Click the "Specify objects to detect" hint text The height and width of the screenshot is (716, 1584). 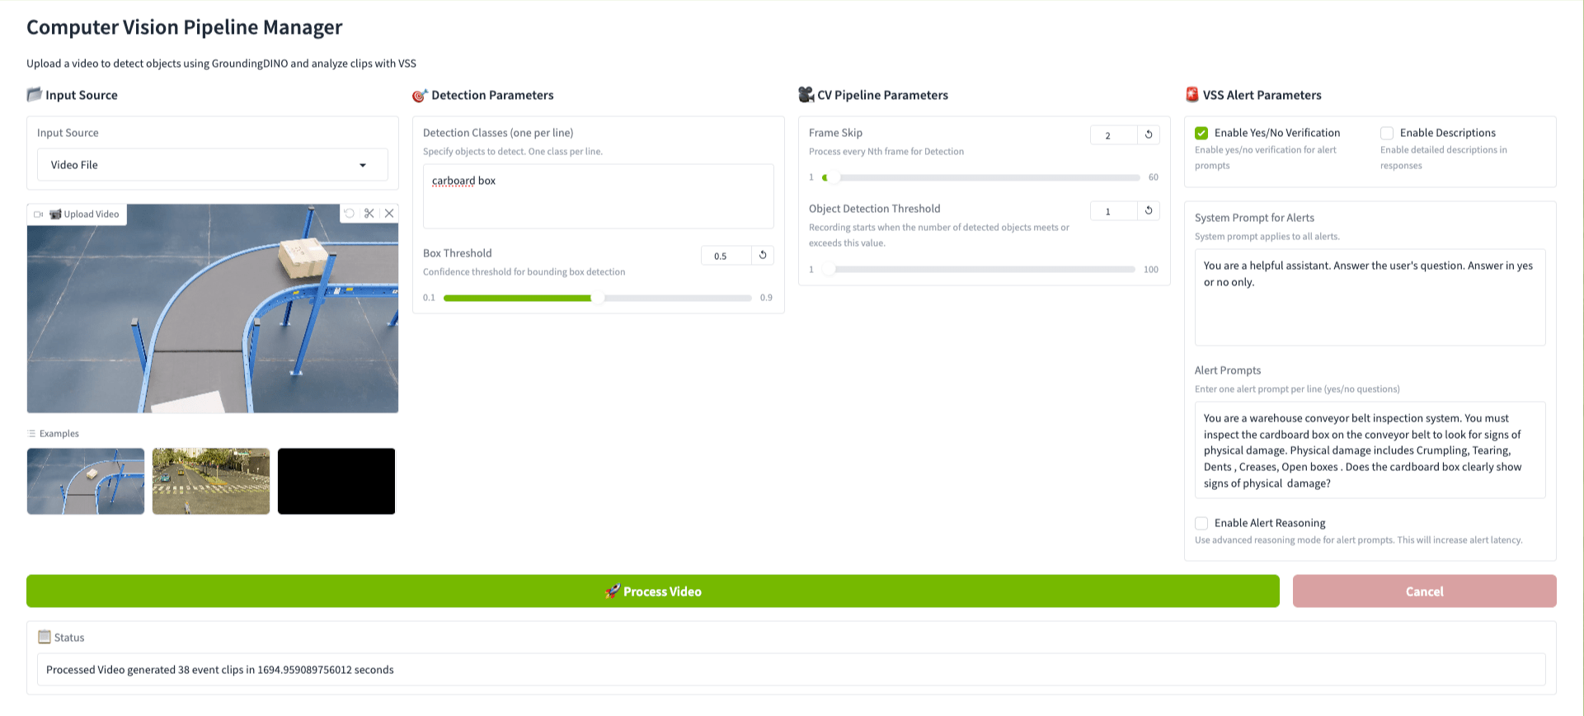point(513,152)
